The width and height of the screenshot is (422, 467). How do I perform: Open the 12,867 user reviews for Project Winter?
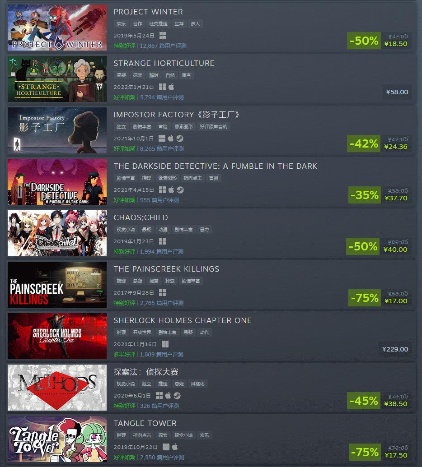click(163, 46)
